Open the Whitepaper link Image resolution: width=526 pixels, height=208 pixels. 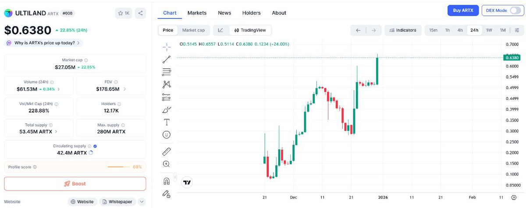coord(117,202)
